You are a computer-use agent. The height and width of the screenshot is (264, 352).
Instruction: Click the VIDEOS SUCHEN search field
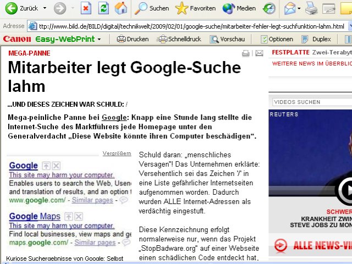pos(312,102)
